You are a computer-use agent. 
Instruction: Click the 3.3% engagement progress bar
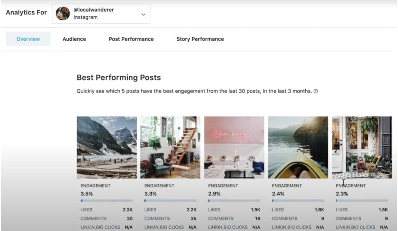tap(170, 201)
